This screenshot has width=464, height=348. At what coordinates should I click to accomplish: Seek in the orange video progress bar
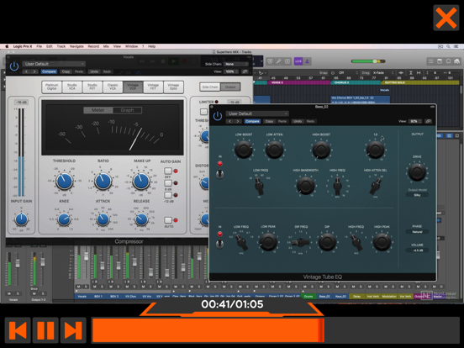(275, 330)
